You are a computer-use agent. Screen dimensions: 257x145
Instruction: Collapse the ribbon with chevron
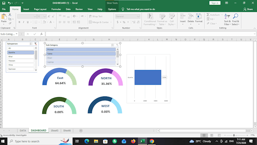point(254,28)
